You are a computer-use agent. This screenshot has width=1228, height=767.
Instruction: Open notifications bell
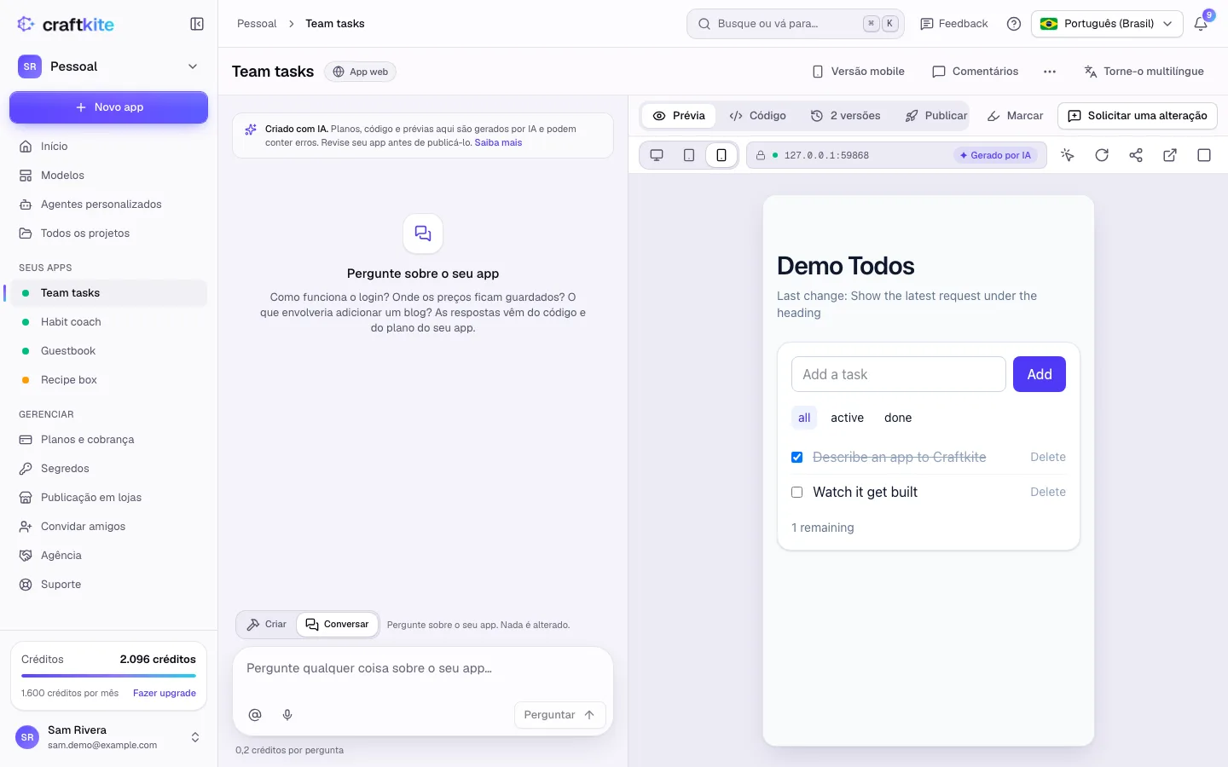(1201, 24)
